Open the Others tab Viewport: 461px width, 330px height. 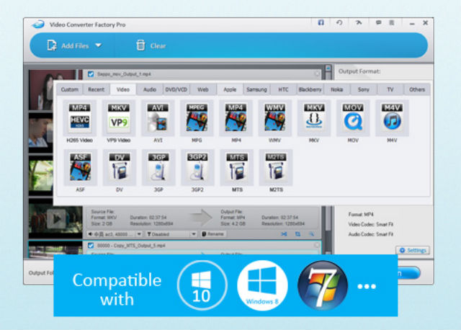point(417,89)
